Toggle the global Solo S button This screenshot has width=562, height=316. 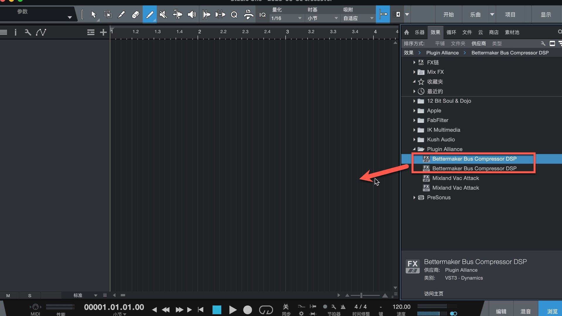(30, 296)
